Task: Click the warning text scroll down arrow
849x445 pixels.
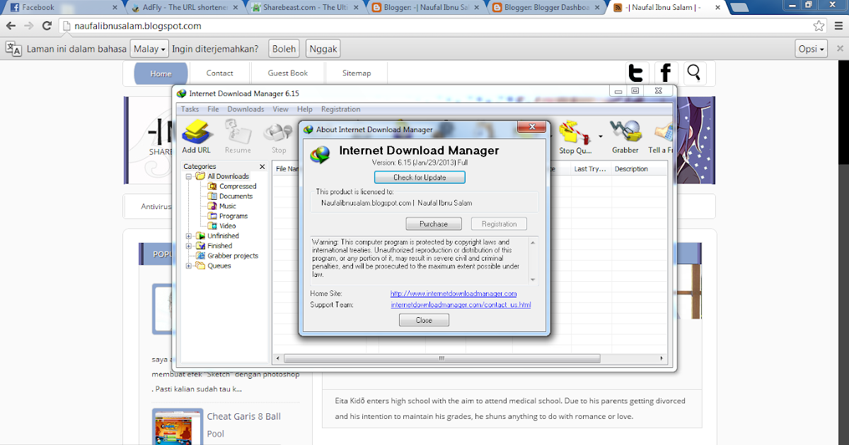Action: click(533, 279)
